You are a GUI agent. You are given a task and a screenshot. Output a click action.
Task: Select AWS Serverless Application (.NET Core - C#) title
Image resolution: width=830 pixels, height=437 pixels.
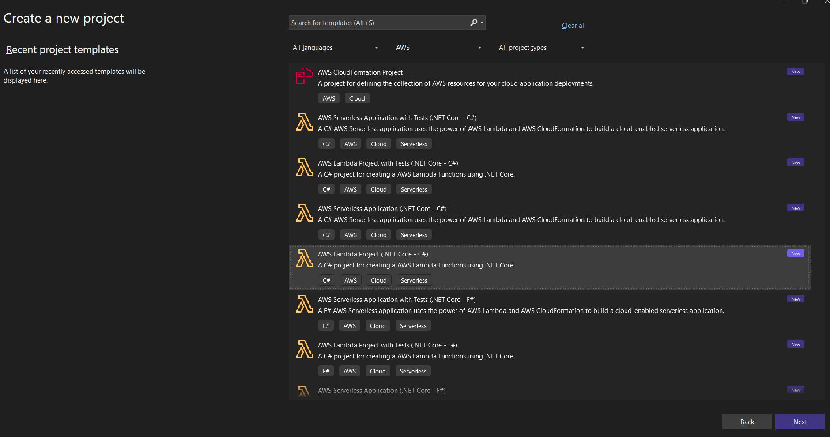click(x=382, y=209)
